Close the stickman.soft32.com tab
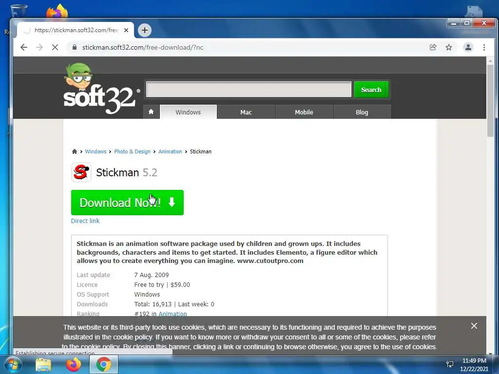Screen dimensions: 499x374 [x=126, y=30]
